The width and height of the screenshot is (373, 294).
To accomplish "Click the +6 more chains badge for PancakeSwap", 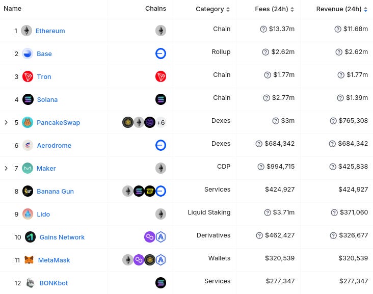I will (161, 122).
